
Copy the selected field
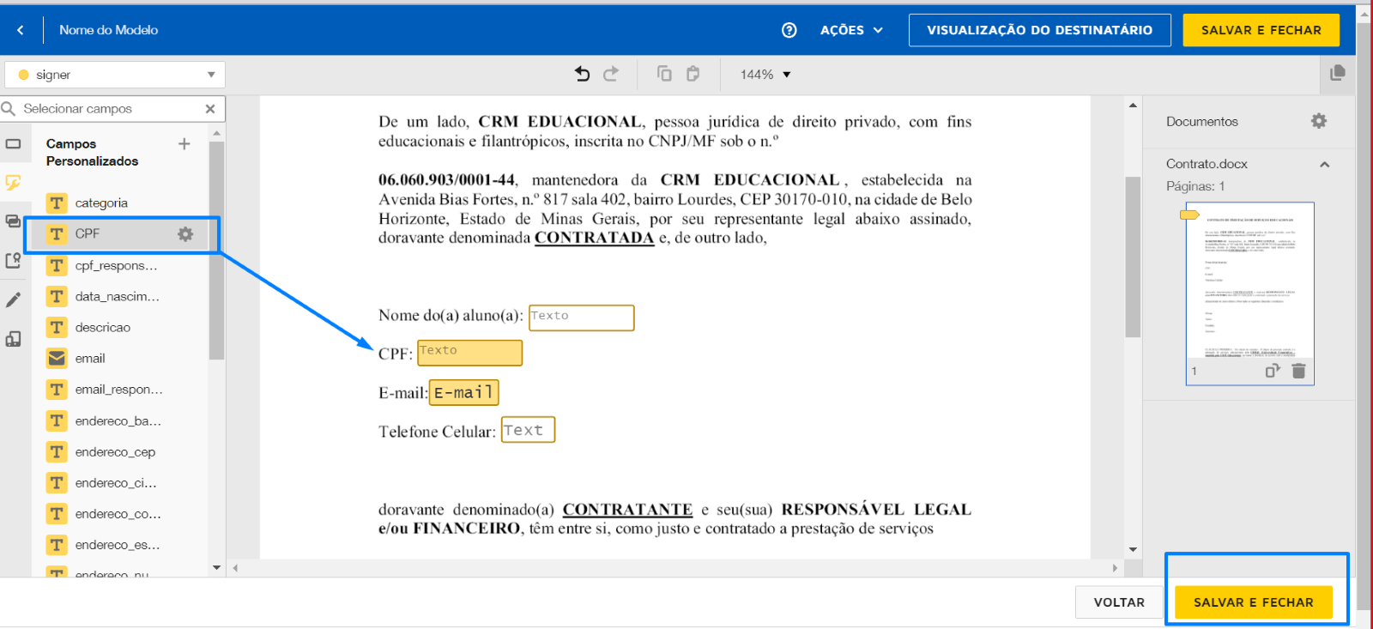click(664, 74)
